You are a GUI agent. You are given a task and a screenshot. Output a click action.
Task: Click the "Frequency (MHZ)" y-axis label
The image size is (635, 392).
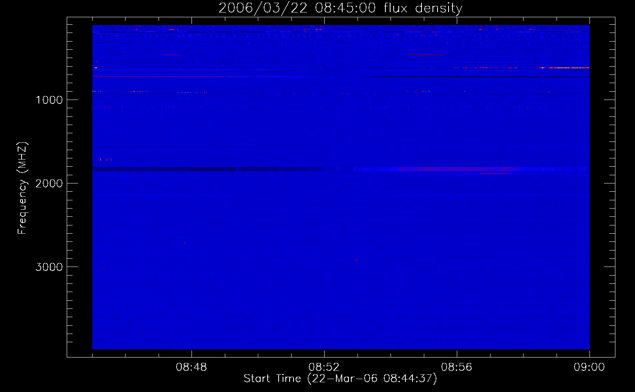tap(22, 188)
